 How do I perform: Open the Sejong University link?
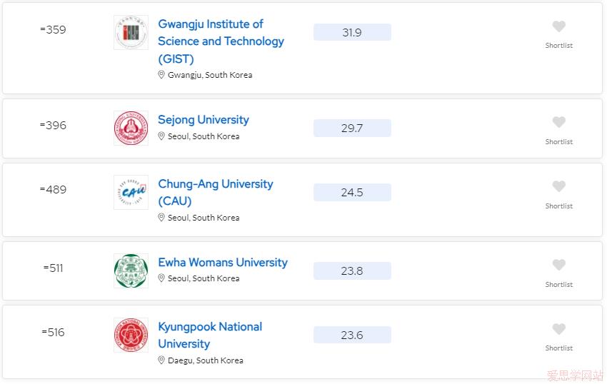coord(204,120)
